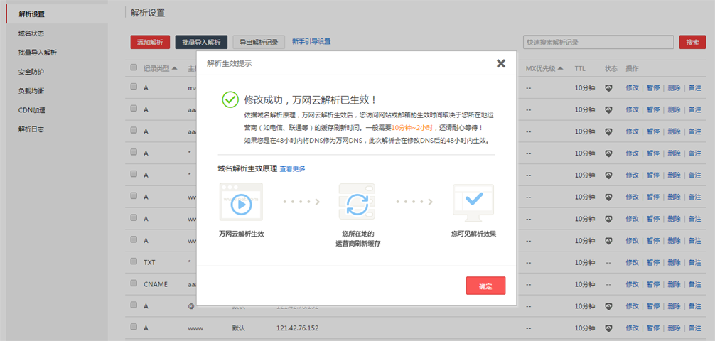Image resolution: width=715 pixels, height=341 pixels.
Task: Check the CNAME record row checkbox
Action: tap(134, 283)
